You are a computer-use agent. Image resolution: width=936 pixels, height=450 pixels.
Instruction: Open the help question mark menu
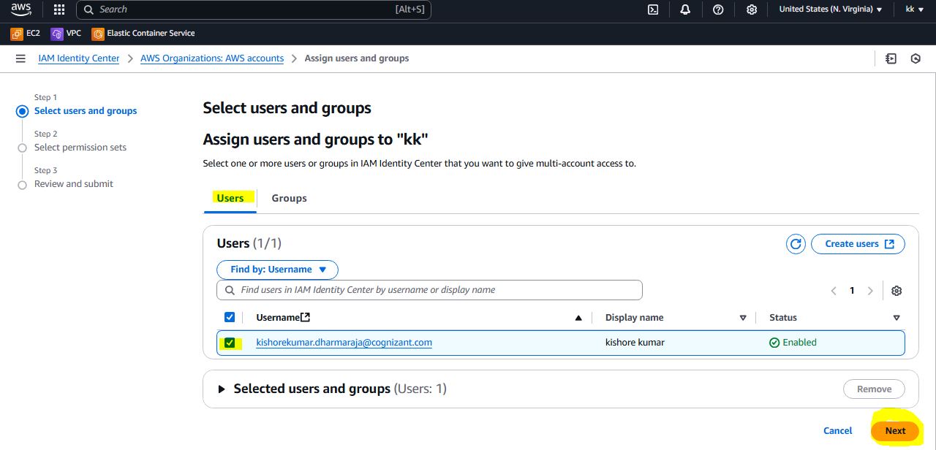click(x=718, y=9)
